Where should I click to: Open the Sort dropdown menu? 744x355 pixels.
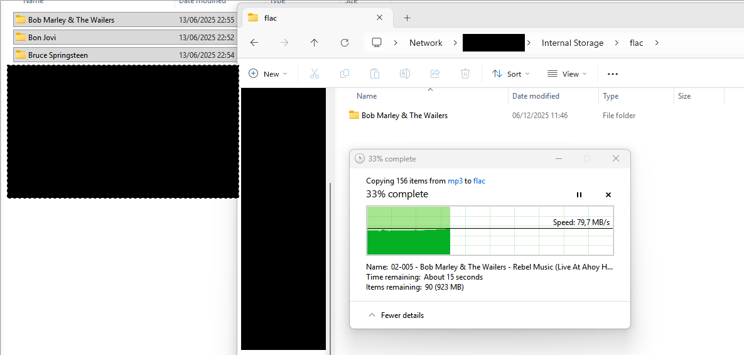pos(511,74)
